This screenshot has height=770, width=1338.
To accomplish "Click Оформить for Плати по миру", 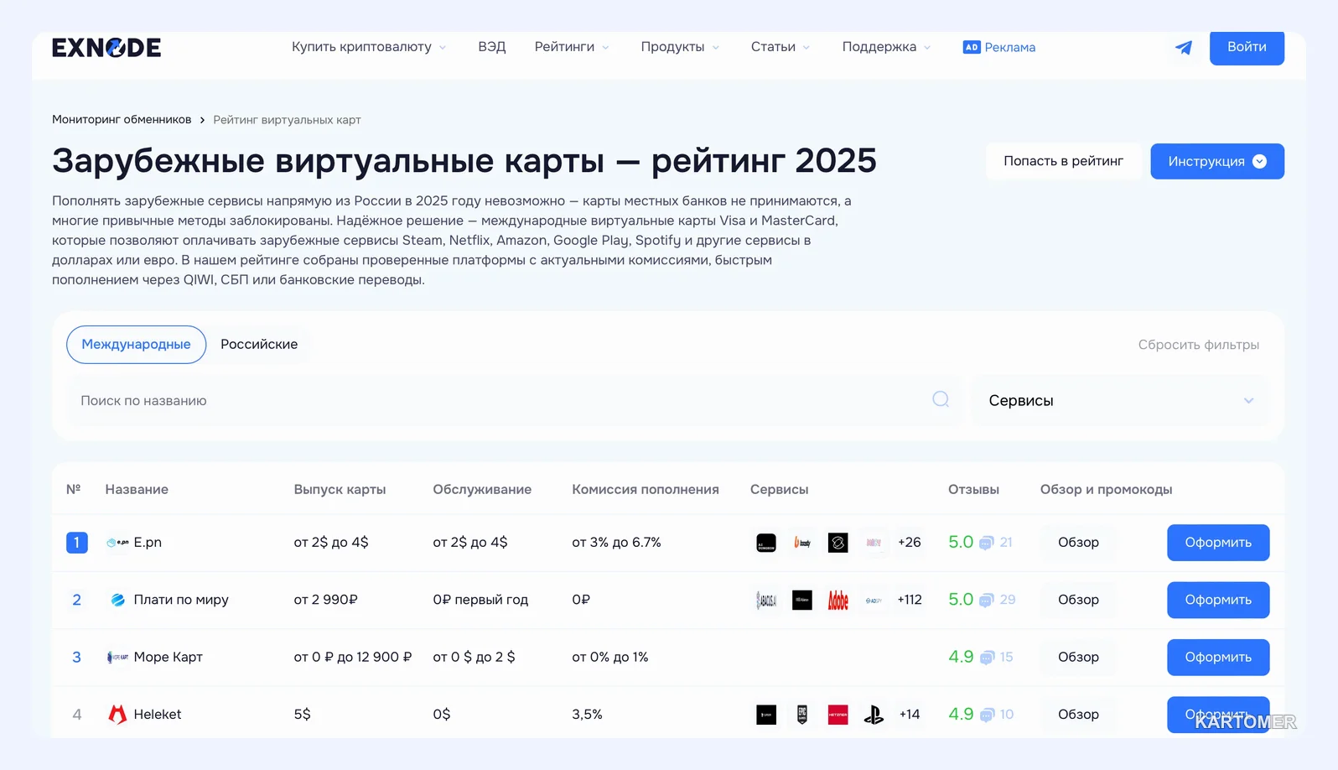I will pyautogui.click(x=1218, y=600).
